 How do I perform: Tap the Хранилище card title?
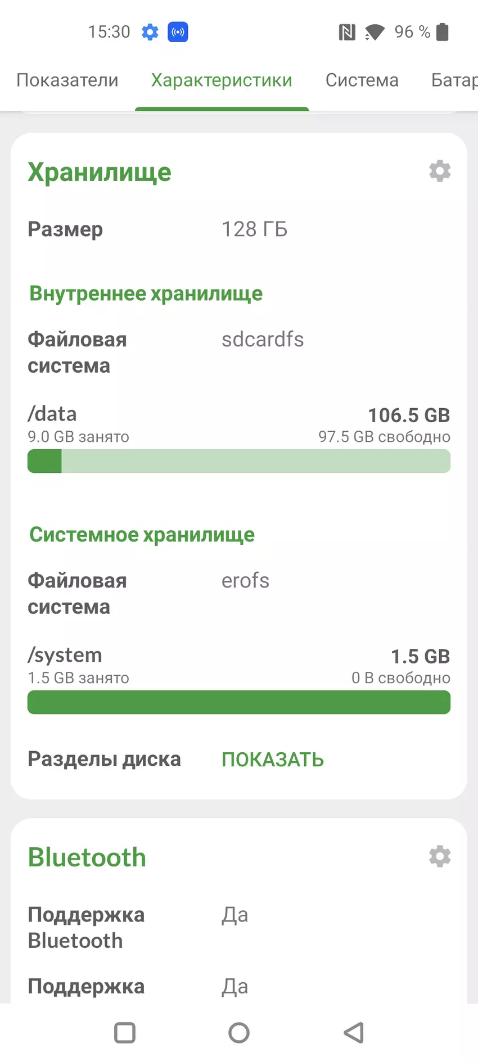[x=100, y=172]
